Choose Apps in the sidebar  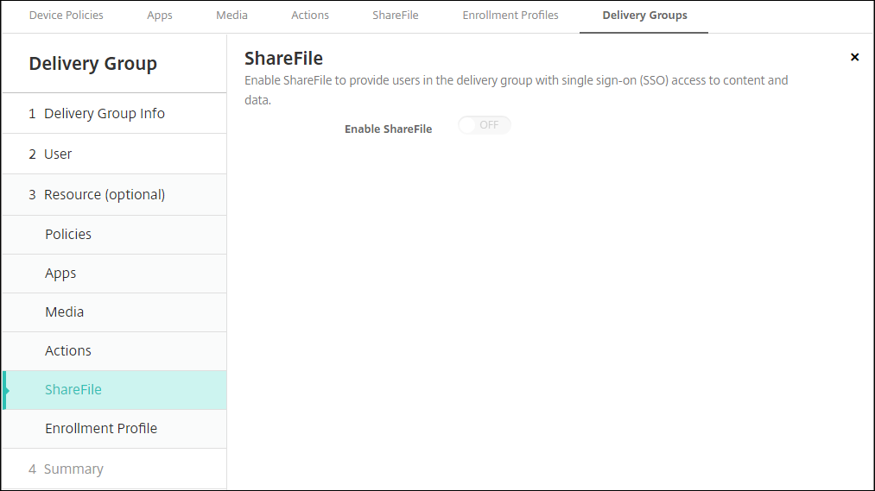(x=114, y=274)
